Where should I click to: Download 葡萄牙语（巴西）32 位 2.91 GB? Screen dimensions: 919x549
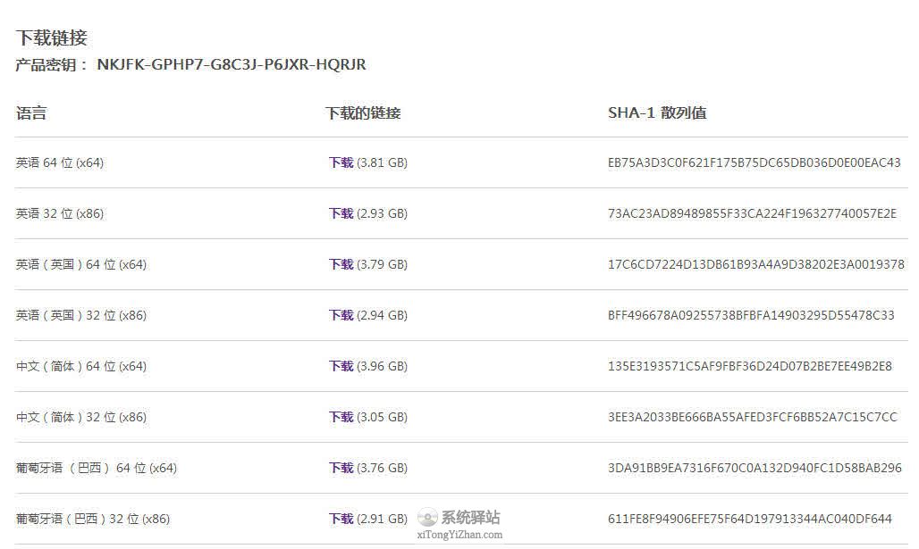pyautogui.click(x=341, y=520)
